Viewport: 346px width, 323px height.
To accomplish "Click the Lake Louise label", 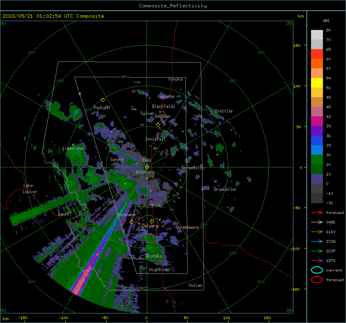I will [x=30, y=189].
